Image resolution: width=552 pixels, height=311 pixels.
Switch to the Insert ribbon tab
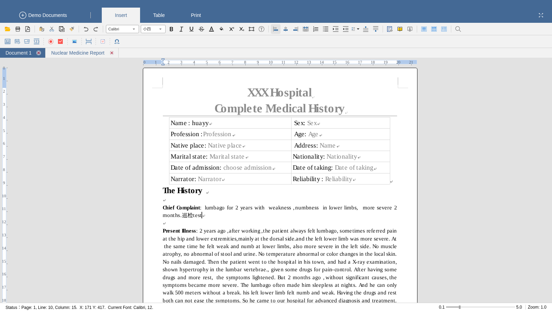click(x=121, y=15)
